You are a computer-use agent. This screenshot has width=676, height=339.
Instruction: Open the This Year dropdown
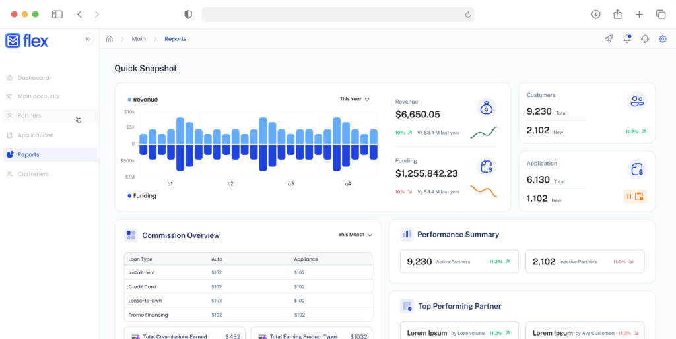click(x=355, y=99)
